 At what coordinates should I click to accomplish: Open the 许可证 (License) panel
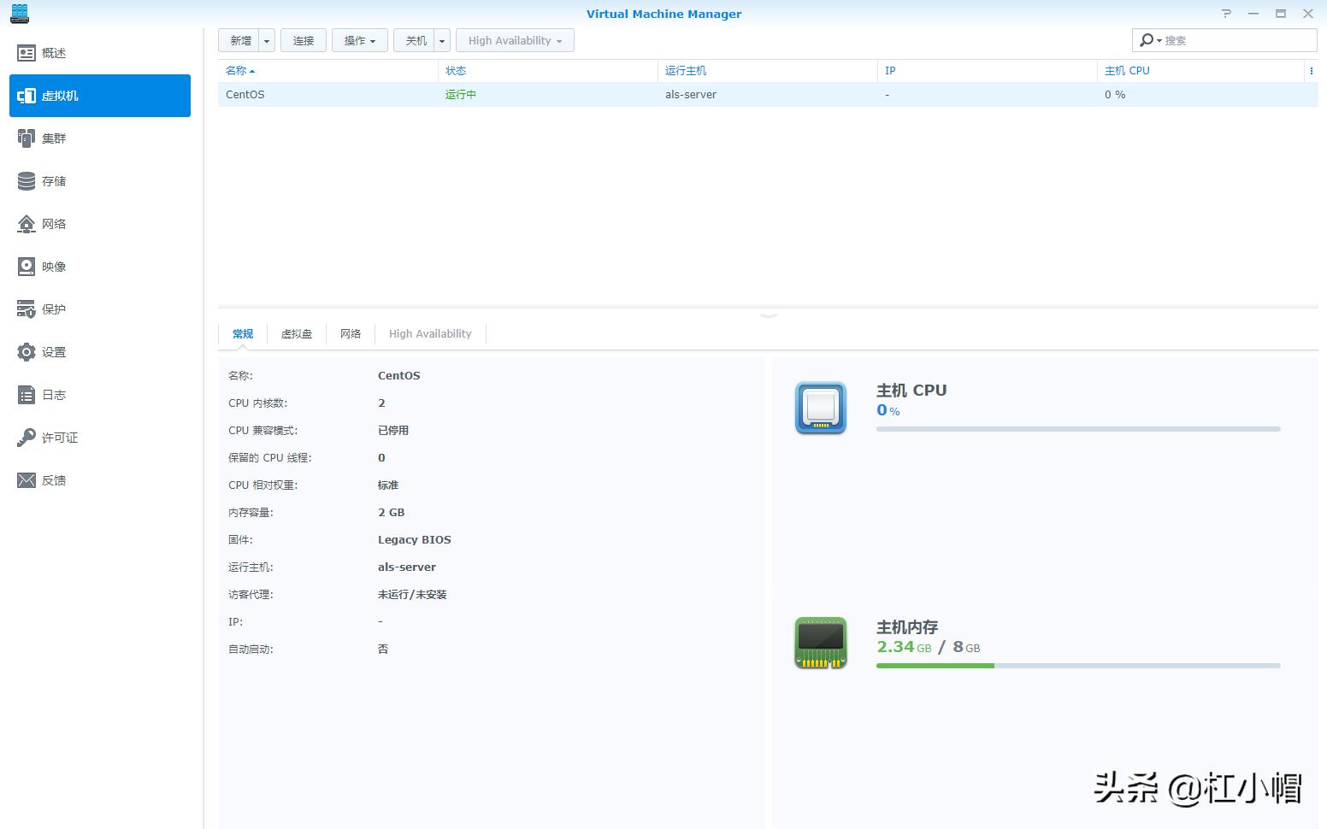(57, 437)
